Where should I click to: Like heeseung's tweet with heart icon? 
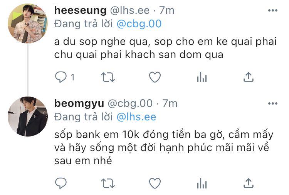(x=155, y=77)
